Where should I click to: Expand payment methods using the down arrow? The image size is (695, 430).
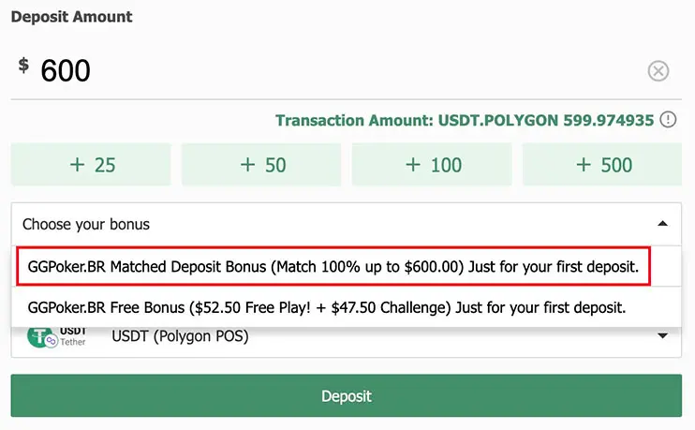coord(662,336)
